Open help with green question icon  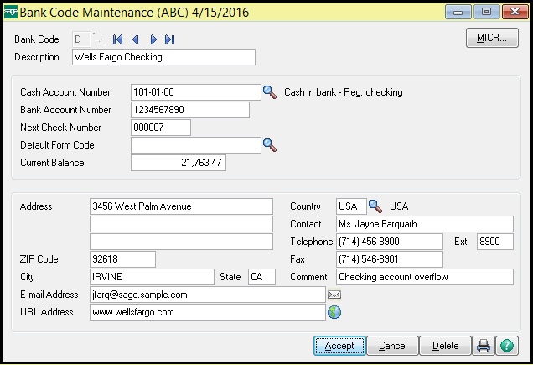click(x=507, y=346)
